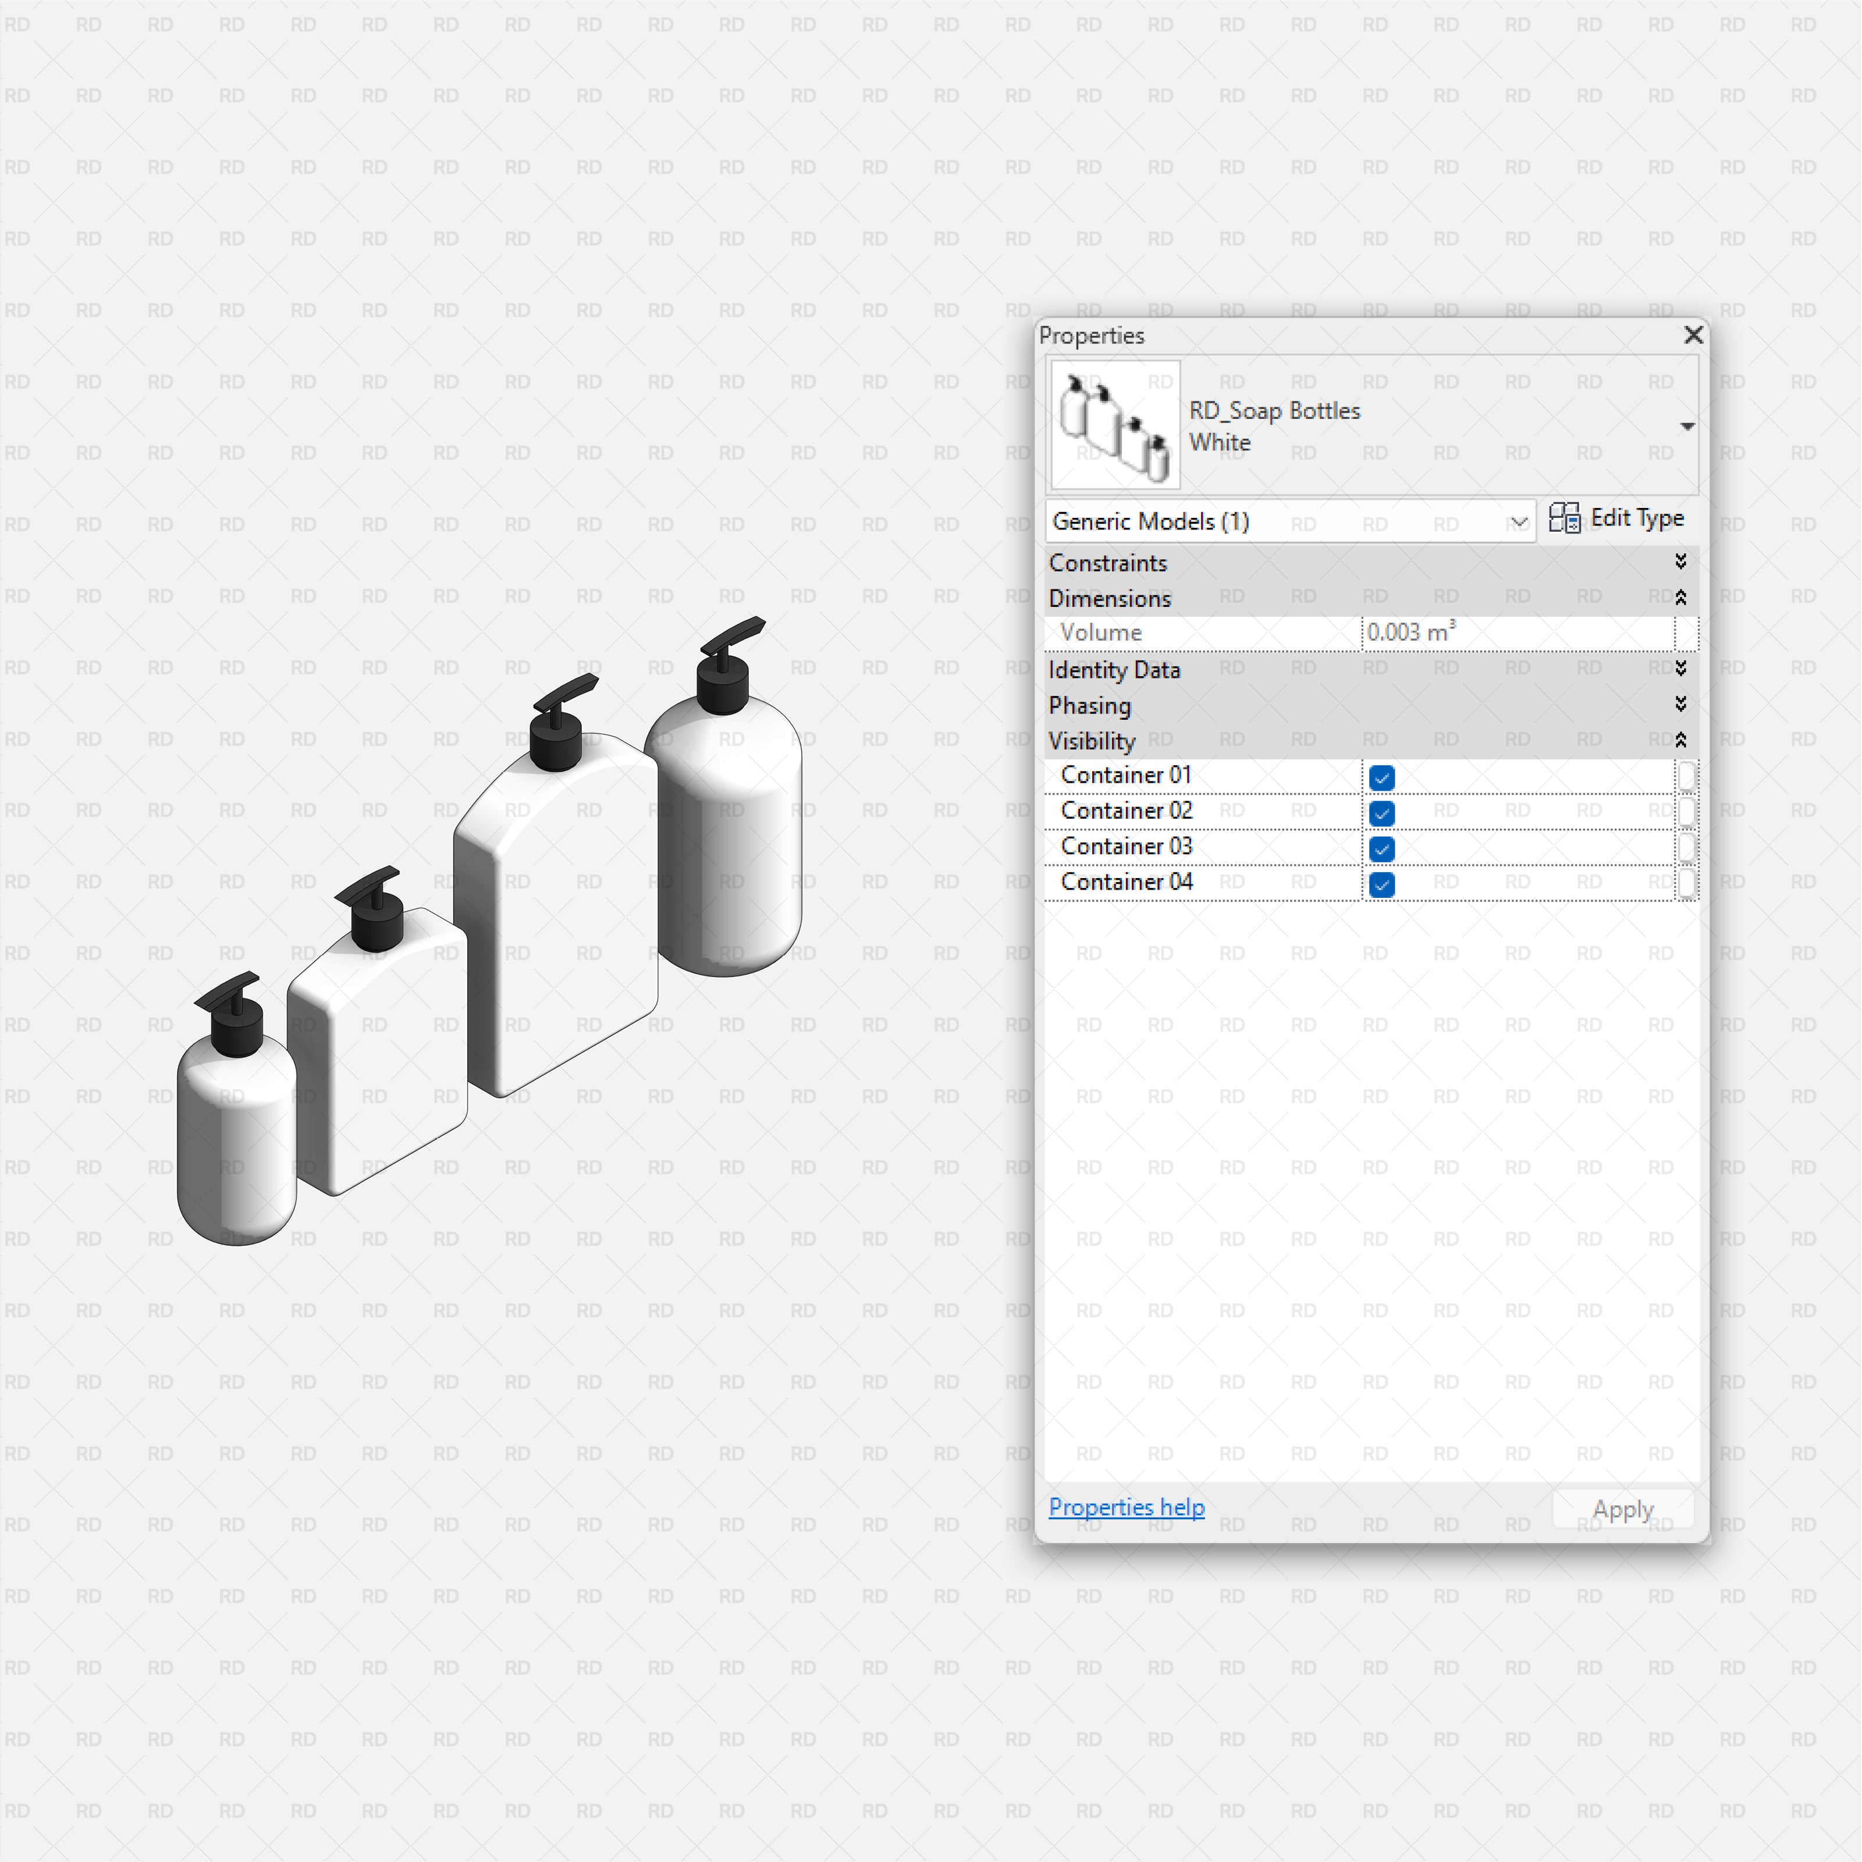Click the associate parameter button beside Volume

click(x=1687, y=633)
